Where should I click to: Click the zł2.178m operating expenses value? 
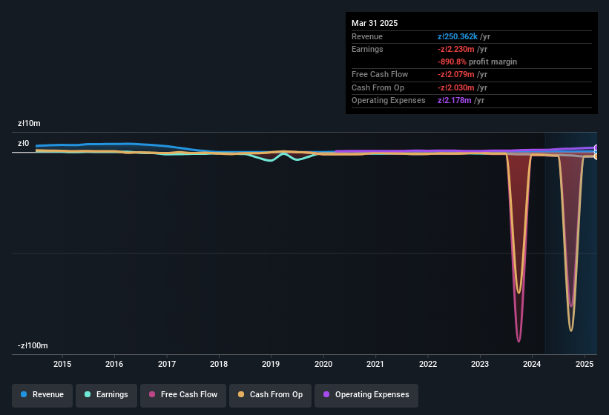(455, 101)
